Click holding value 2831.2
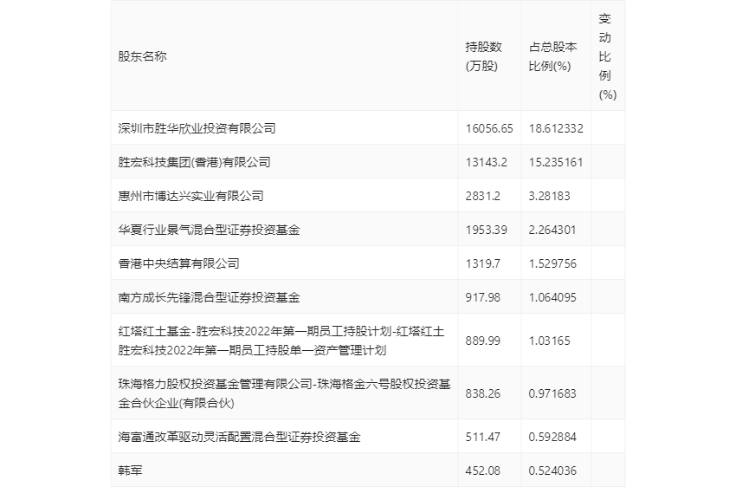Image resolution: width=736 pixels, height=487 pixels. pyautogui.click(x=482, y=196)
